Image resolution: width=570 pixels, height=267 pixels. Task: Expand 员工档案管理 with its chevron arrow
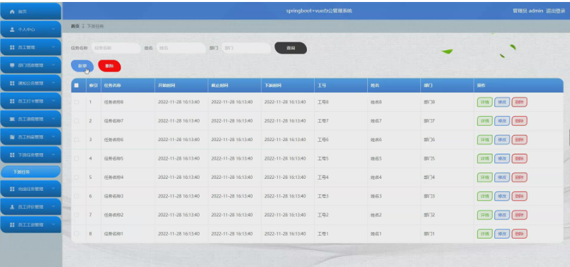[x=54, y=137]
